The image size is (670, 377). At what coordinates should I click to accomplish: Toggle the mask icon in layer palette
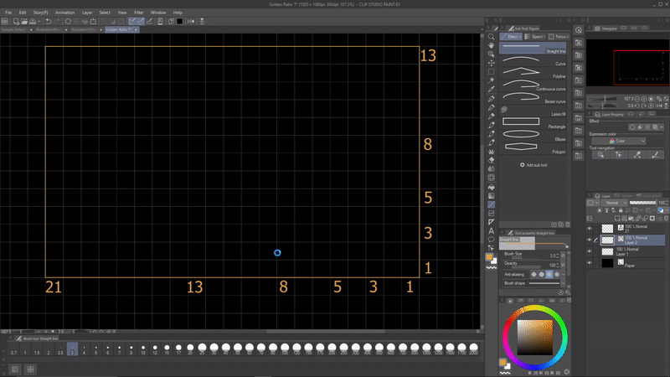click(652, 219)
